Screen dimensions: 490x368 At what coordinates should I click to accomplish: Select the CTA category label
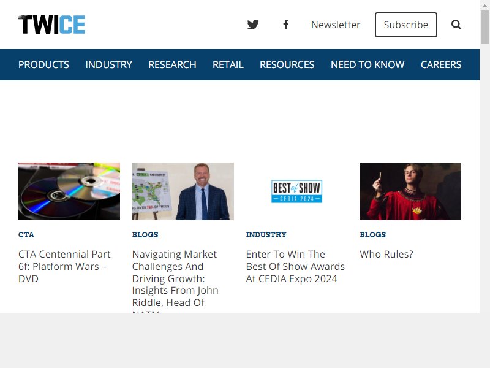(26, 234)
